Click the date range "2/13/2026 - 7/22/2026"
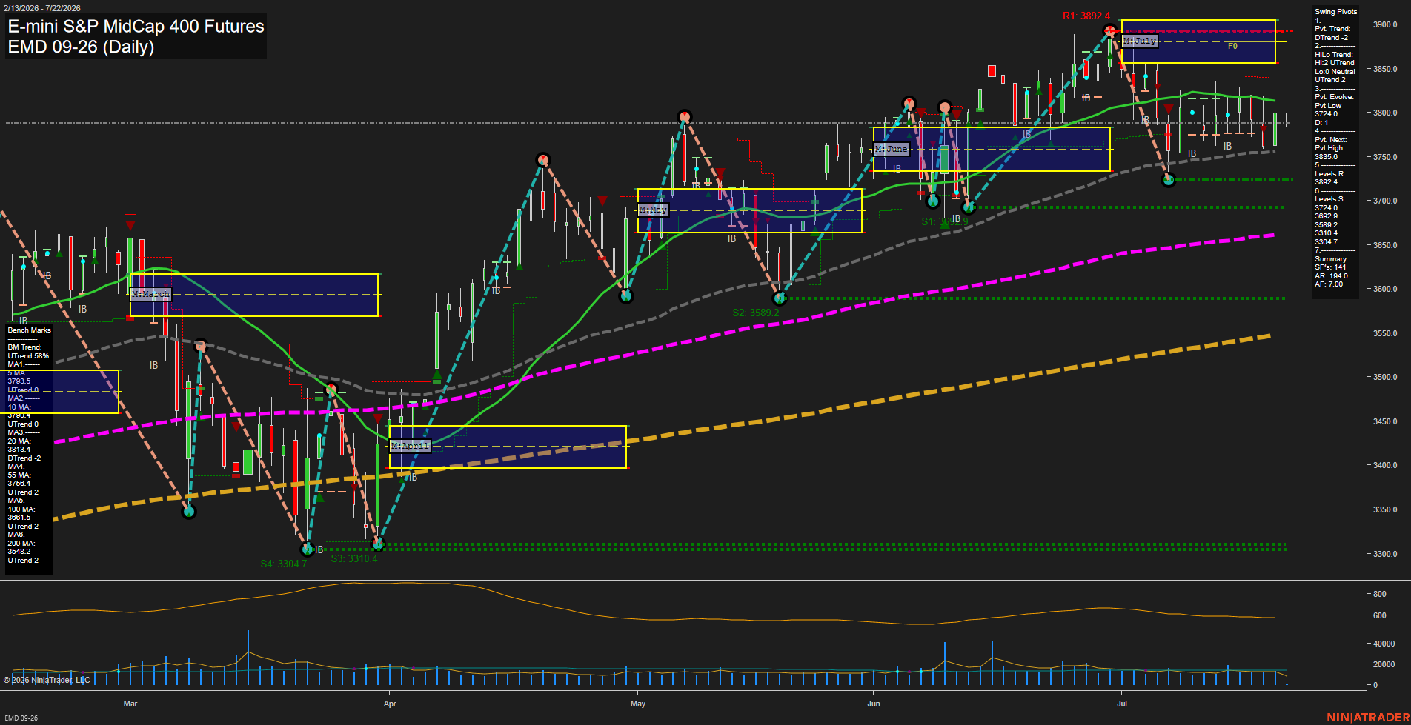Screen dimensions: 1411x725 click(41, 8)
